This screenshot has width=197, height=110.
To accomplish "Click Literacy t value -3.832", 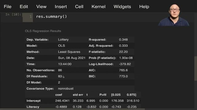I will click(x=91, y=107).
